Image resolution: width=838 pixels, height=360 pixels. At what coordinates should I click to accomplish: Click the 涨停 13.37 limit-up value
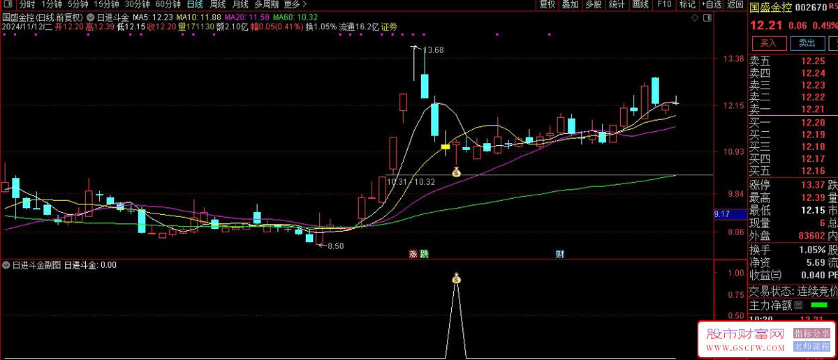point(812,185)
